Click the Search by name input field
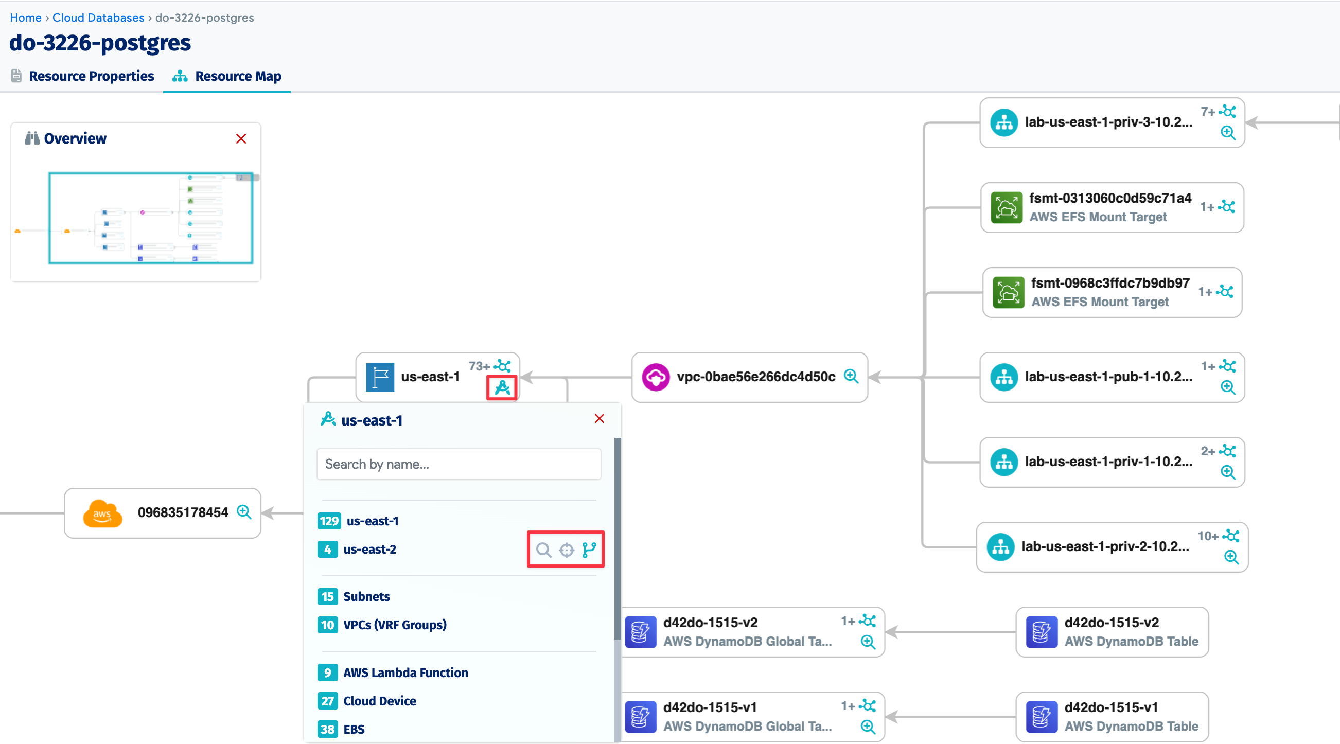Image resolution: width=1340 pixels, height=744 pixels. coord(459,464)
